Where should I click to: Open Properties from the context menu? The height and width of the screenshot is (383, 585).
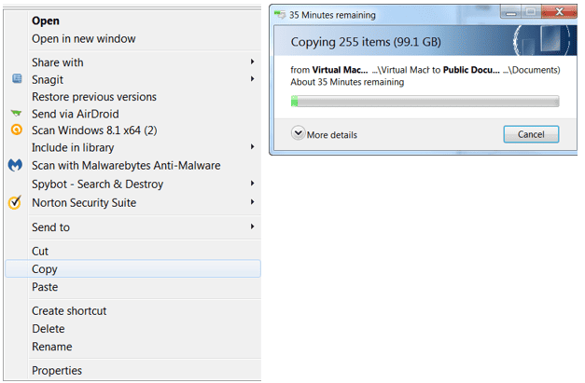pos(57,371)
